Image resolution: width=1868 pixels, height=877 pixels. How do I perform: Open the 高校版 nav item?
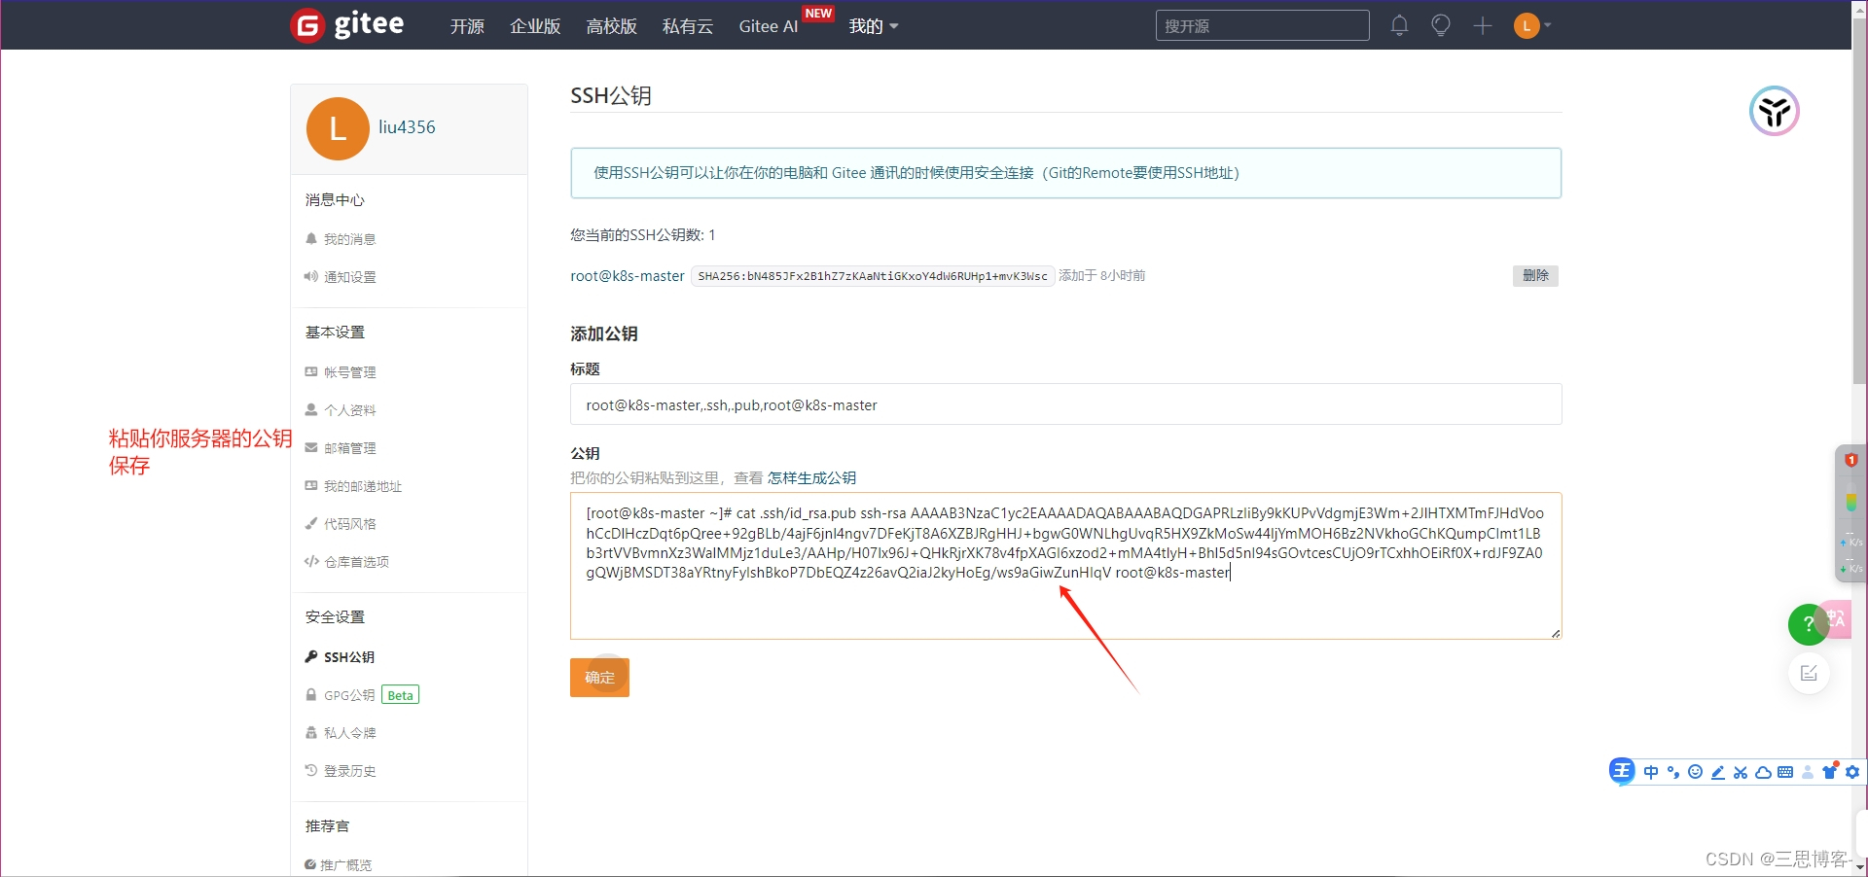pos(611,26)
